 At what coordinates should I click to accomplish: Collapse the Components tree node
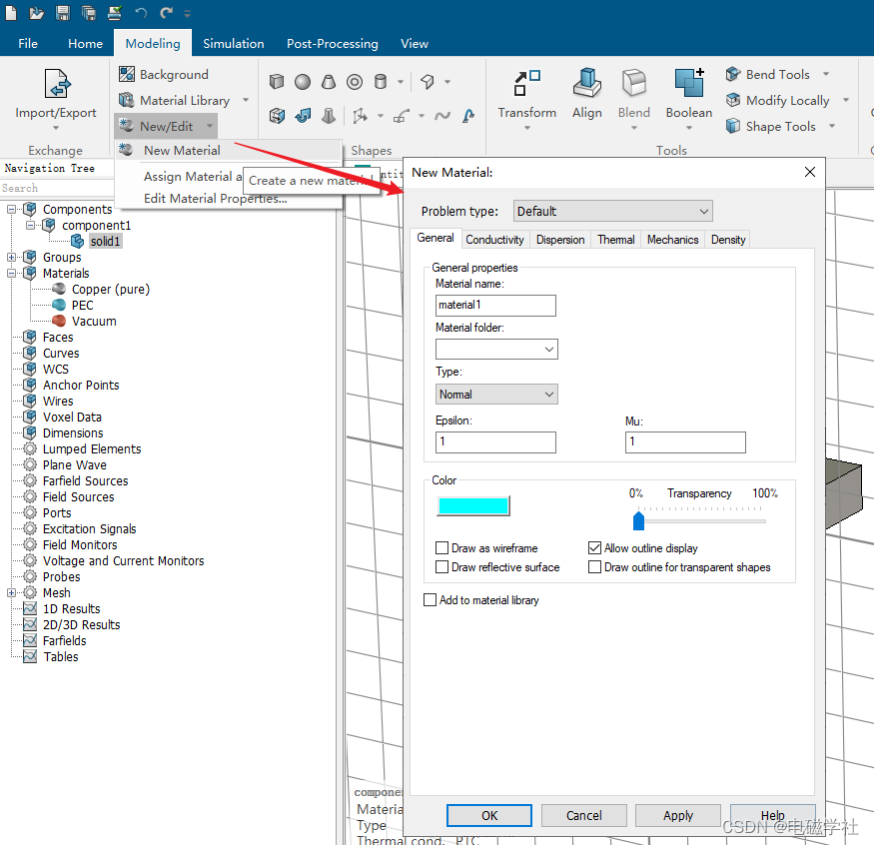(x=11, y=210)
